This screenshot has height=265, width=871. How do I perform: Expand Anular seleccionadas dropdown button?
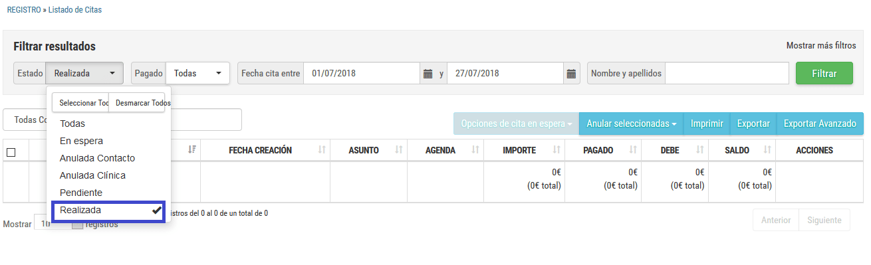(x=631, y=124)
